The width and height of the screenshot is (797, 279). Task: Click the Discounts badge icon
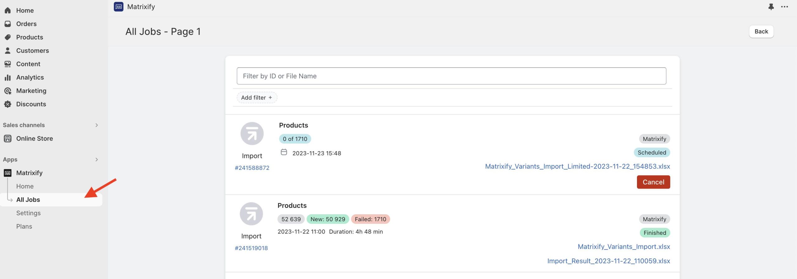click(8, 104)
